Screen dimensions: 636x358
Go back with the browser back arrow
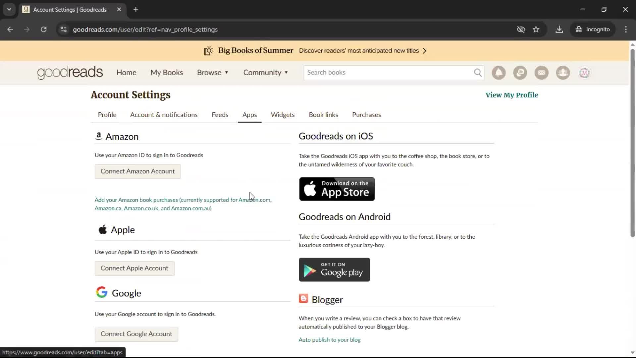coord(10,30)
